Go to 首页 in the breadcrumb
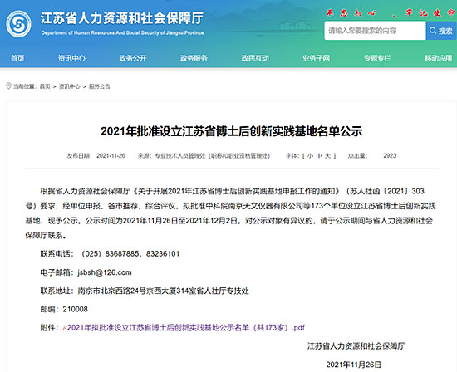Screen dimensions: 457x372 (x=45, y=86)
